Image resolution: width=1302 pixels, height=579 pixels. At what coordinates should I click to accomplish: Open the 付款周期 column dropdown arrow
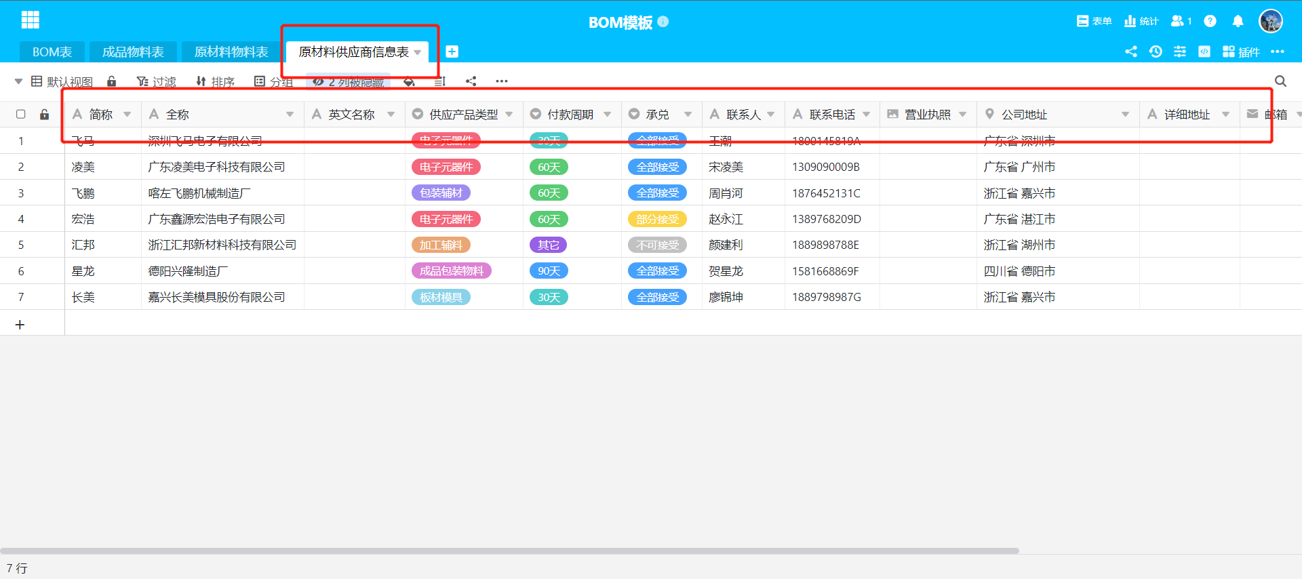coord(608,114)
